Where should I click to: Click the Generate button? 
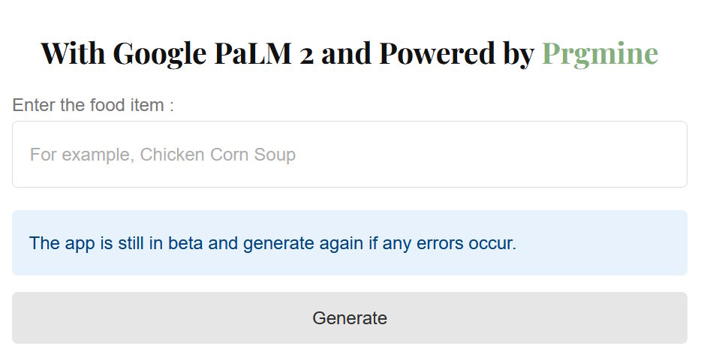tap(350, 318)
